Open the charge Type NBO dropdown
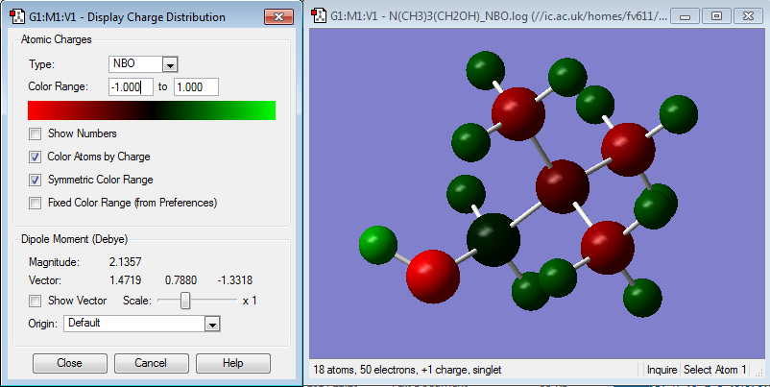 143,64
